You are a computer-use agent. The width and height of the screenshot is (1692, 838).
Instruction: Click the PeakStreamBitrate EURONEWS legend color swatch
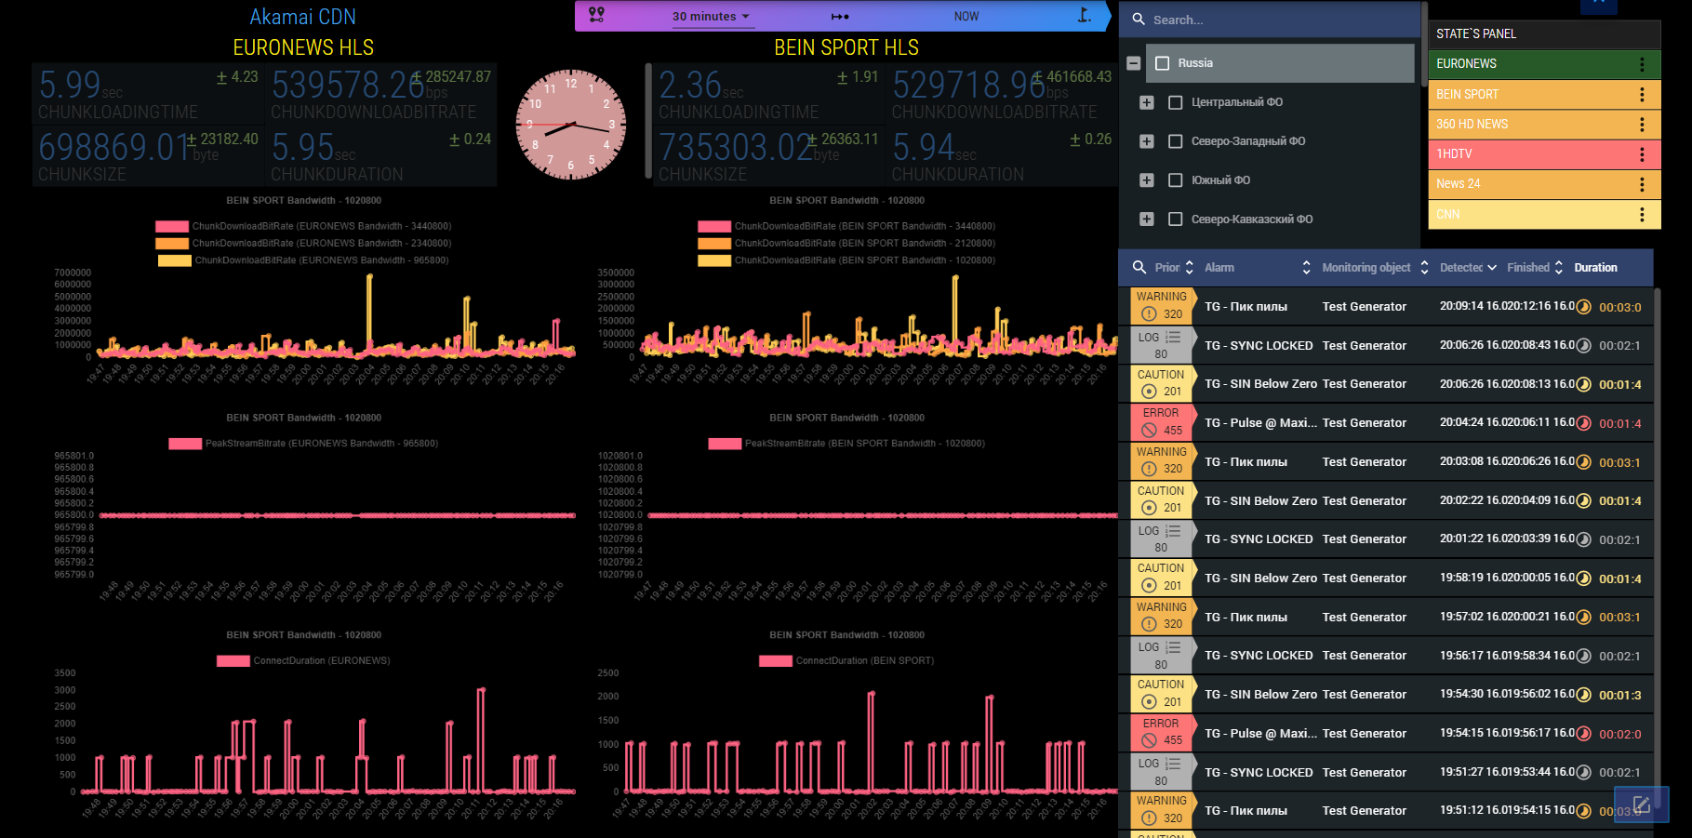pyautogui.click(x=185, y=444)
